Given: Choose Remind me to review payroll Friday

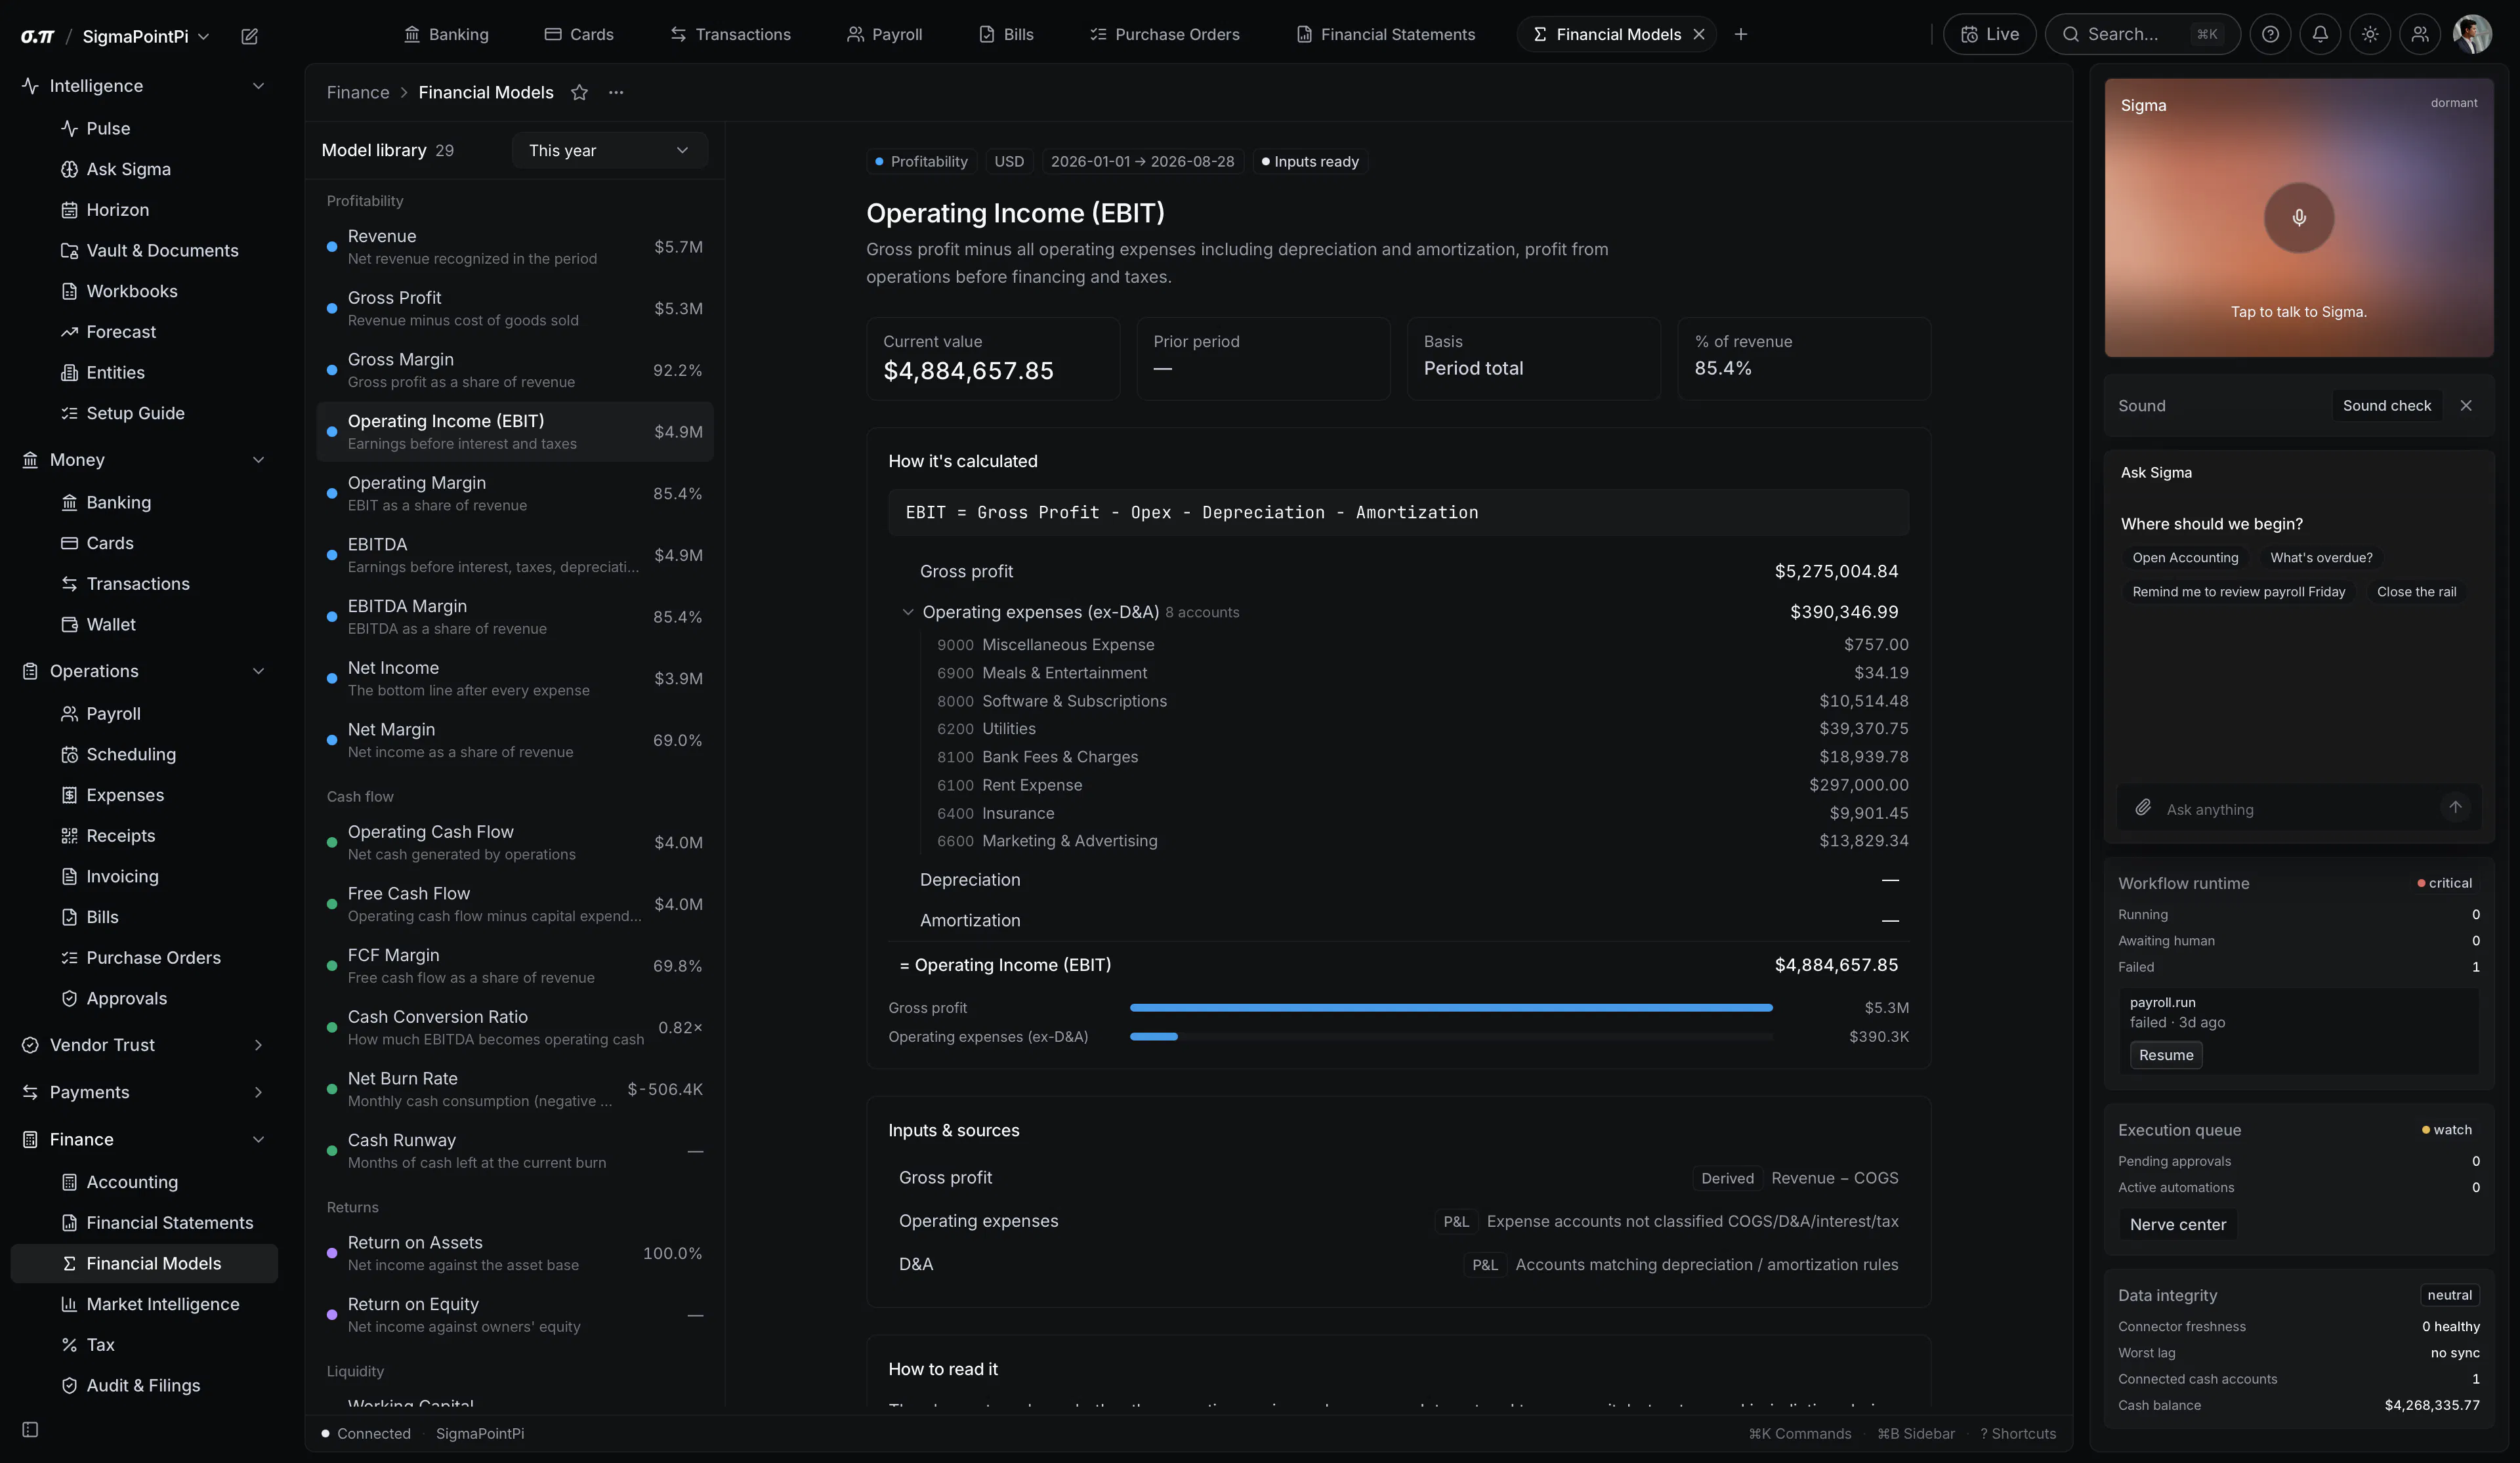Looking at the screenshot, I should pos(2238,592).
